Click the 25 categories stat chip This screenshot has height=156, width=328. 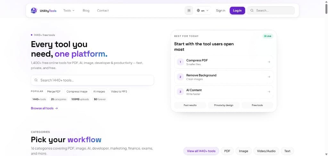(59, 99)
